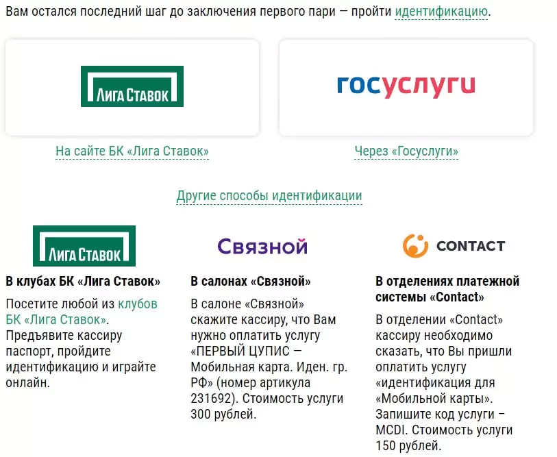Click the text 300 рублей
Image resolution: width=557 pixels, height=457 pixels.
[x=223, y=414]
